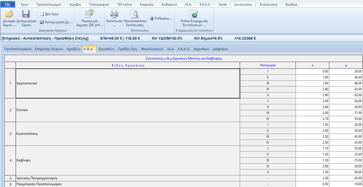Click the Κατηγορία column header

(x=268, y=65)
